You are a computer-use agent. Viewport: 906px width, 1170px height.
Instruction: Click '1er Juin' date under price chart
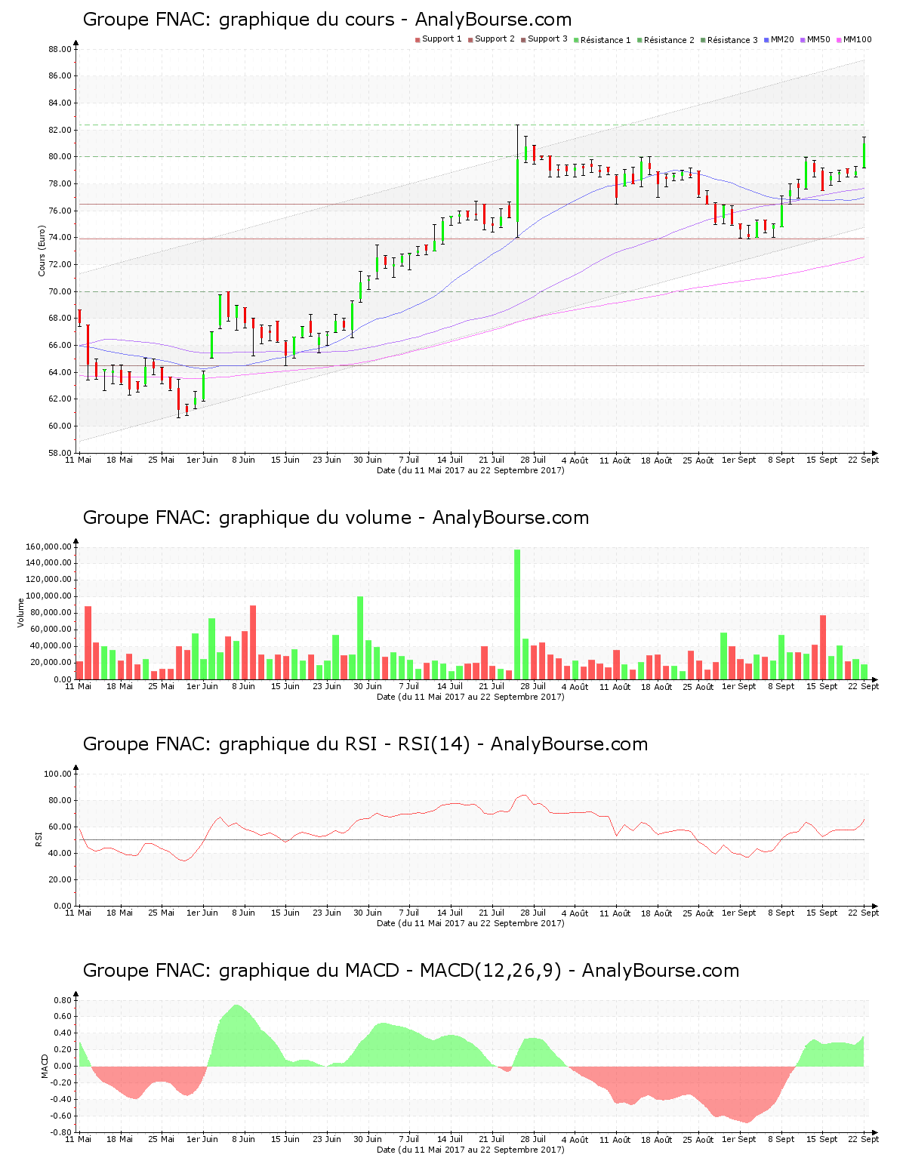tap(202, 460)
